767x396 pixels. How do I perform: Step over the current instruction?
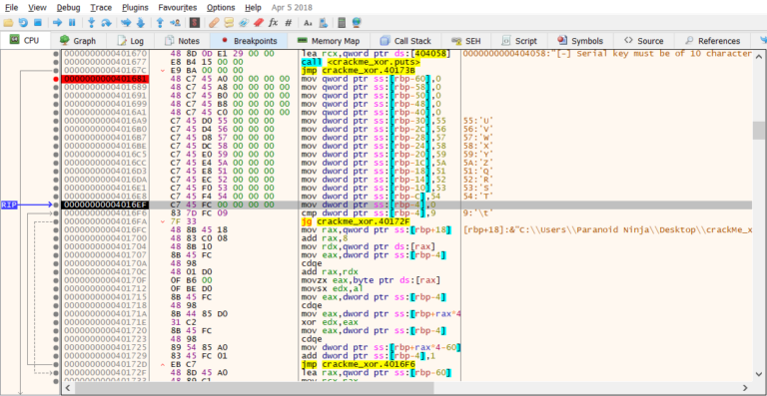pos(106,23)
